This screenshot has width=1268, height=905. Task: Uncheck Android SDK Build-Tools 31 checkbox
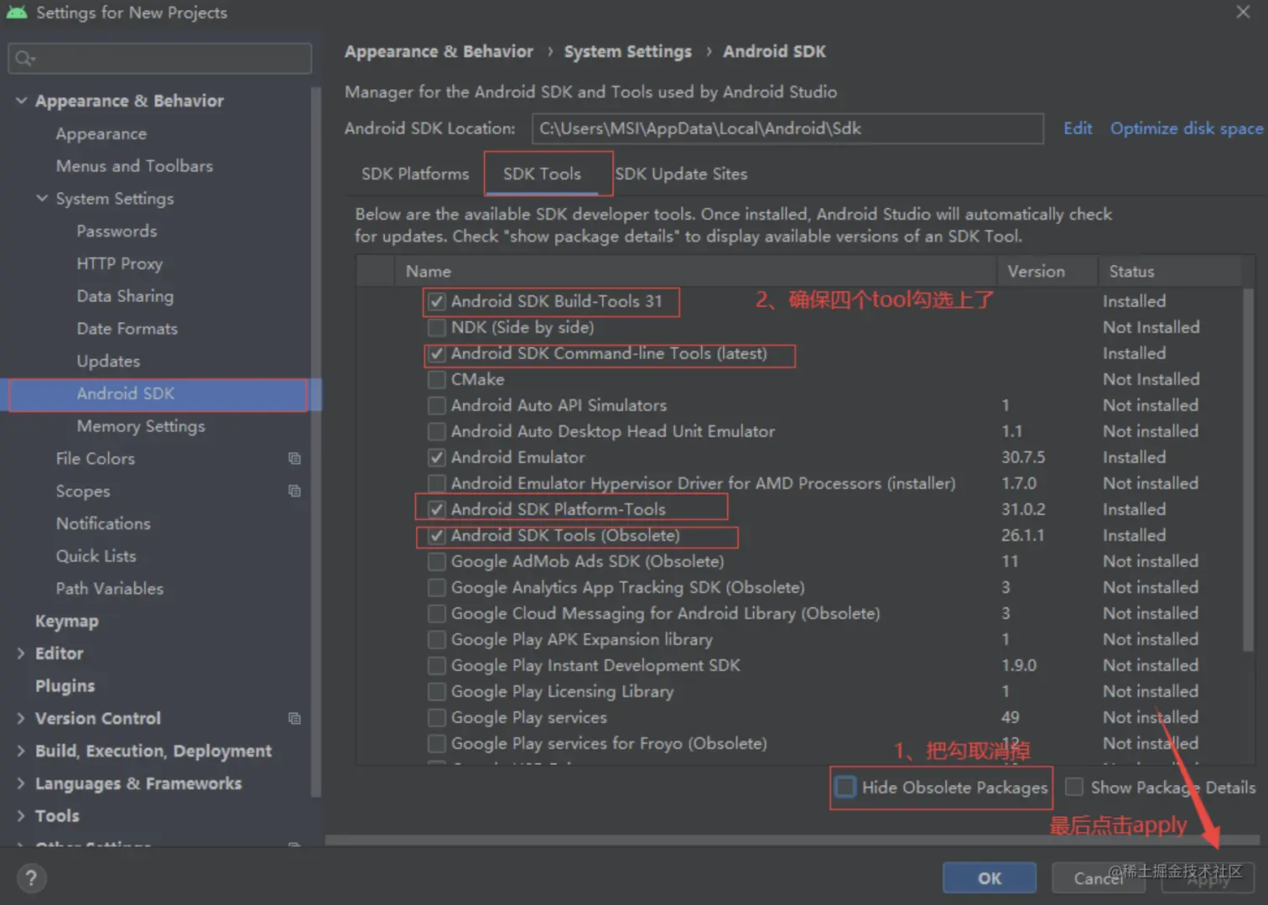pos(437,301)
